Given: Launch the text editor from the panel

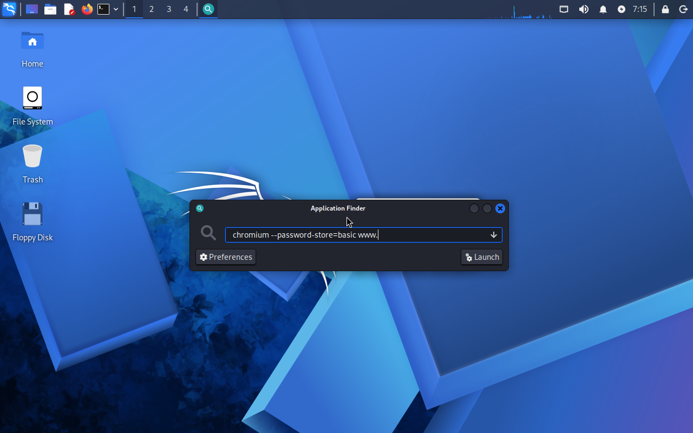Looking at the screenshot, I should 69,9.
